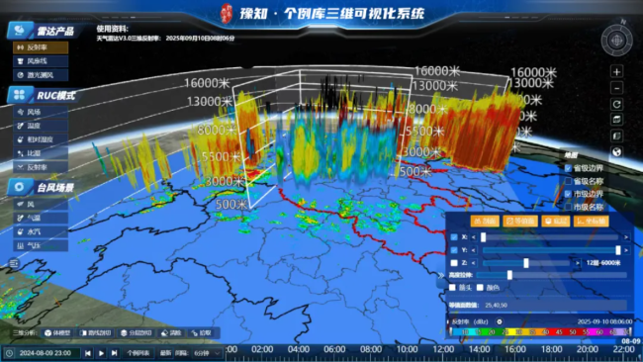
Task: Select 风 in typhoon scene
Action: click(x=41, y=204)
